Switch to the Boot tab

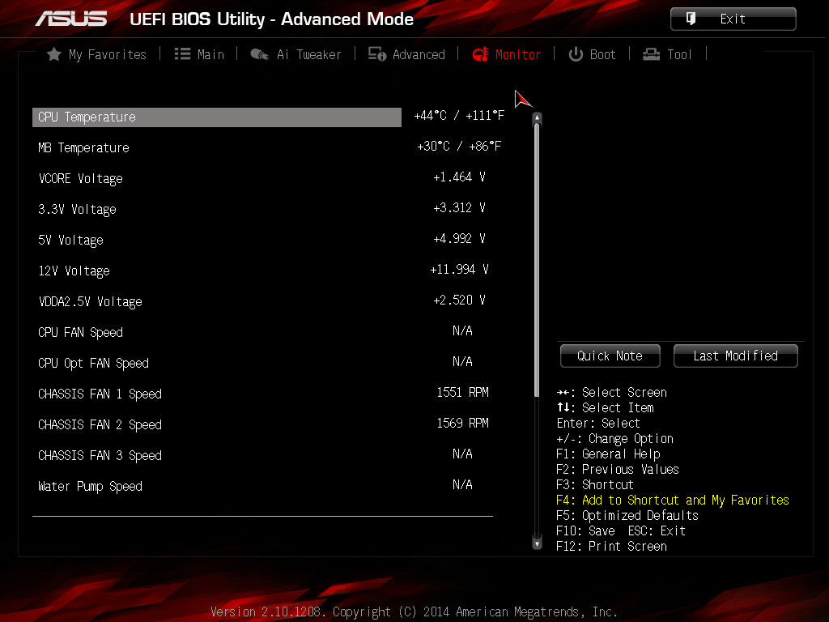(x=592, y=54)
